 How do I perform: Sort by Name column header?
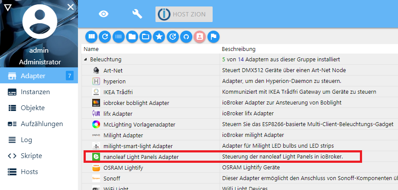coord(91,49)
